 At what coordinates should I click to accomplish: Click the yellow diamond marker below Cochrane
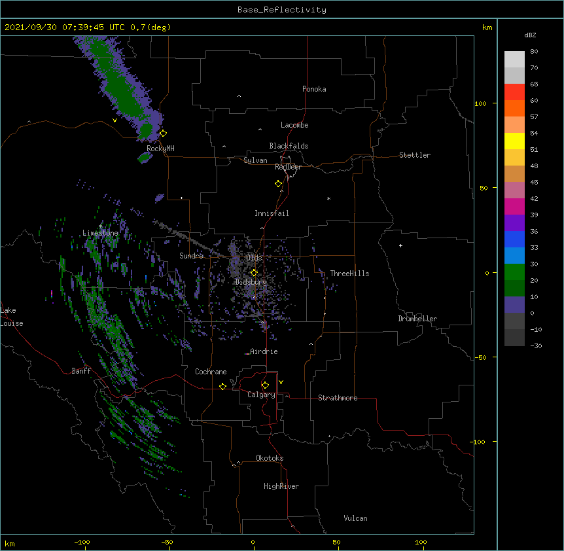pos(222,386)
